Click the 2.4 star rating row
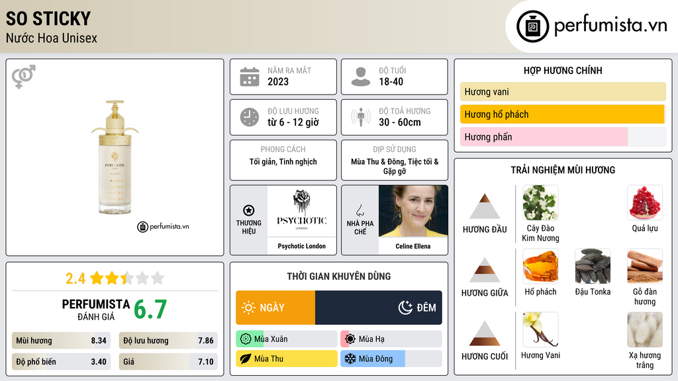The width and height of the screenshot is (678, 381). 115,278
